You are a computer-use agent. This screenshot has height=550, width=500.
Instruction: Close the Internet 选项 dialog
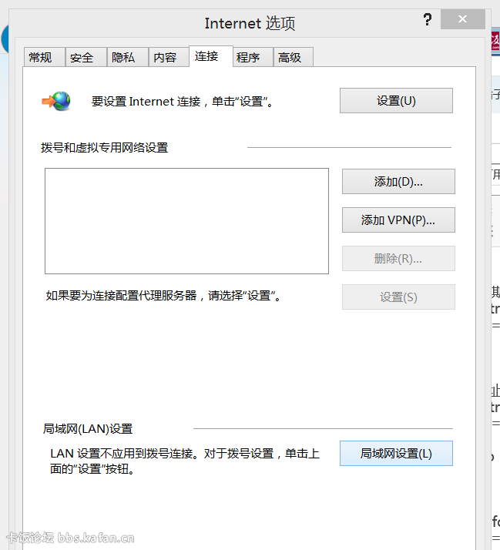point(463,19)
